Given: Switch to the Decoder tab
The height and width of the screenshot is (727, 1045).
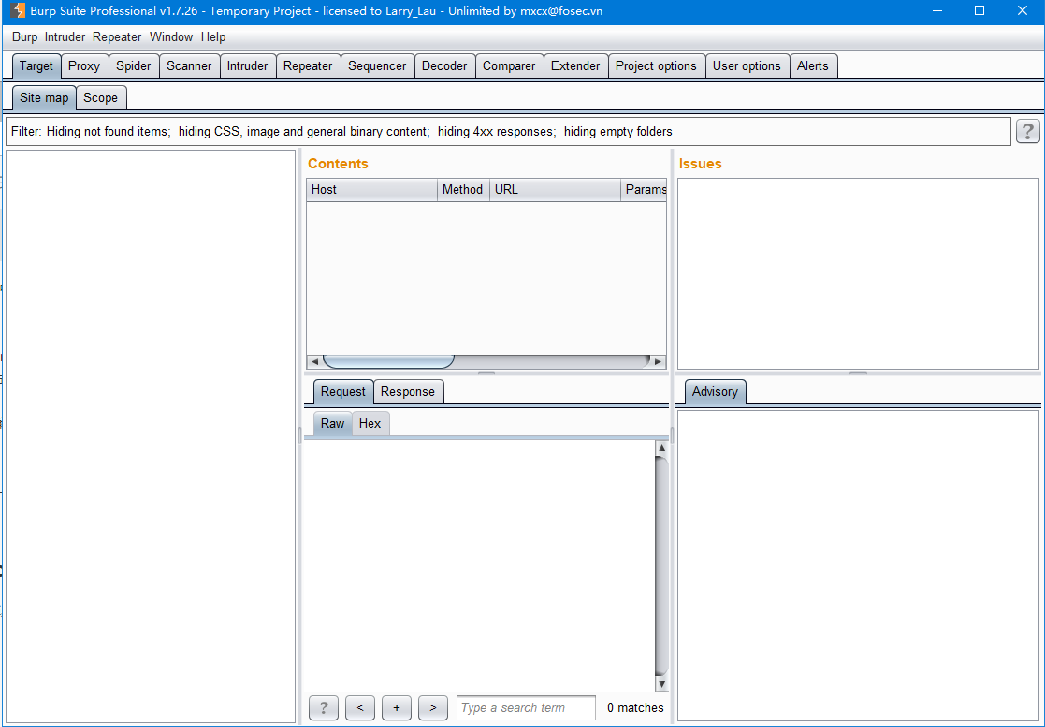Looking at the screenshot, I should tap(444, 66).
